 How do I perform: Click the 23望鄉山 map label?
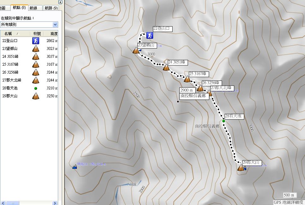click(147, 45)
